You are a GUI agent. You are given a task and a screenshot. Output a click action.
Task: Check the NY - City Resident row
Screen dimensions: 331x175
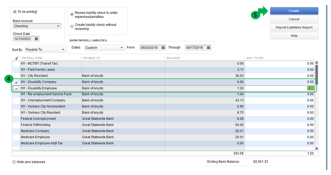[x=16, y=76]
